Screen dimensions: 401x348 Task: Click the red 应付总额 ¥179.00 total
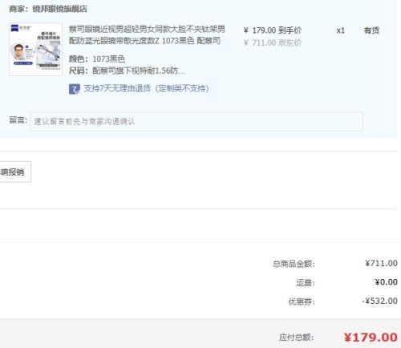[371, 338]
